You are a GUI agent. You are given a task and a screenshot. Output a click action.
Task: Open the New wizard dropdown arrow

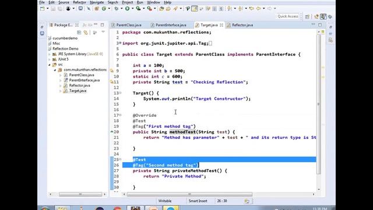(x=48, y=9)
